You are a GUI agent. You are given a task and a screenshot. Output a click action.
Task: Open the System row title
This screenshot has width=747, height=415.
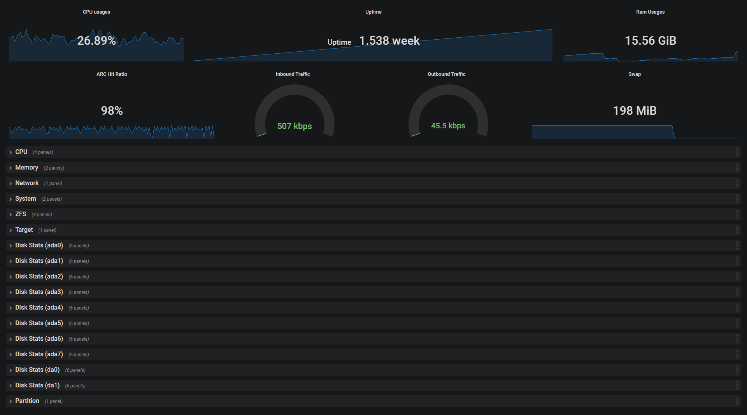[x=26, y=199]
